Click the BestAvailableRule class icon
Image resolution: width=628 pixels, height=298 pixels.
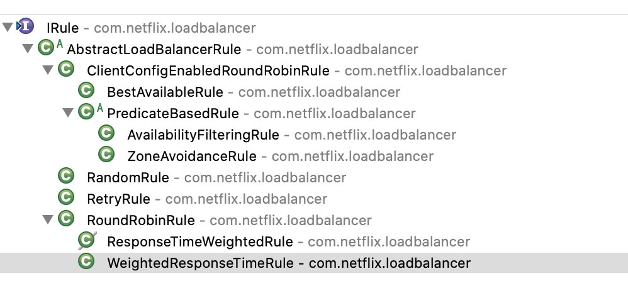[86, 91]
